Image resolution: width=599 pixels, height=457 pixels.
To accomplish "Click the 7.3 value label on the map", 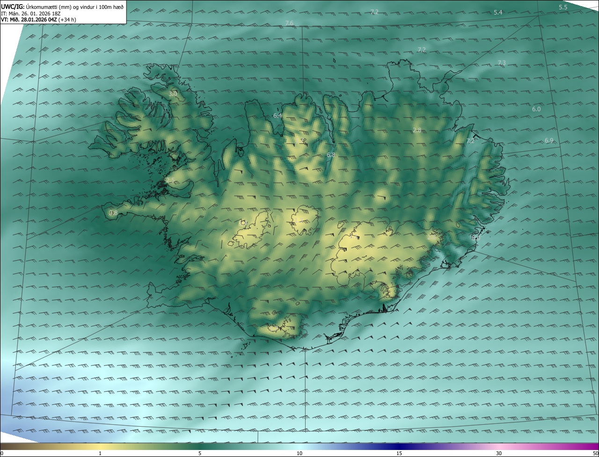I will [x=502, y=63].
